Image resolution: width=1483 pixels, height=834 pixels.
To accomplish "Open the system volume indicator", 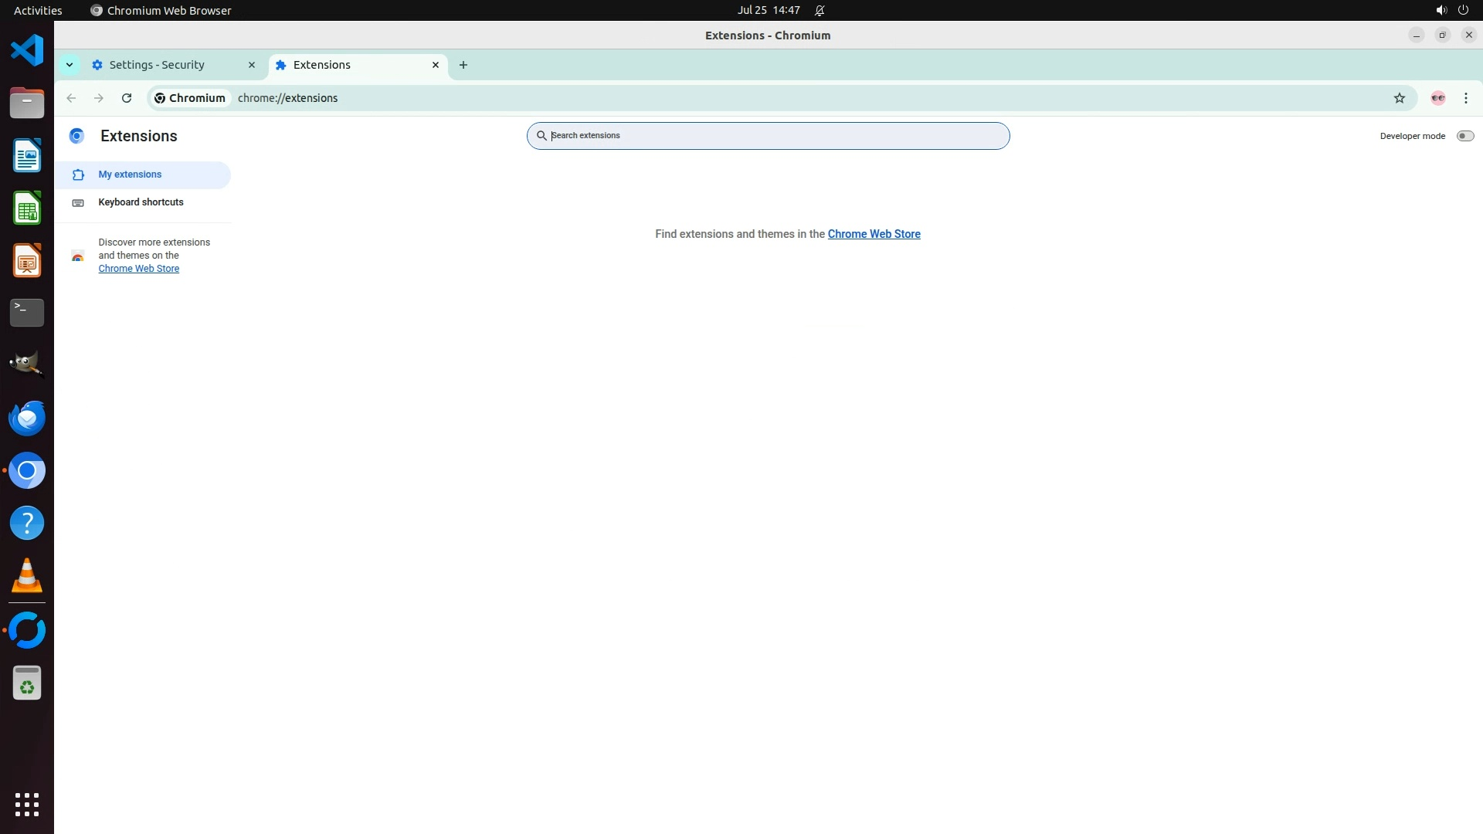I will [x=1441, y=10].
